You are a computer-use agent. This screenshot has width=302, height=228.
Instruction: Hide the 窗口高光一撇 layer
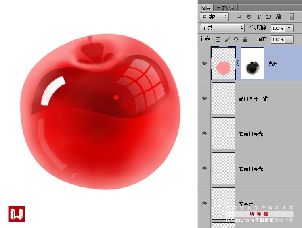pos(204,98)
